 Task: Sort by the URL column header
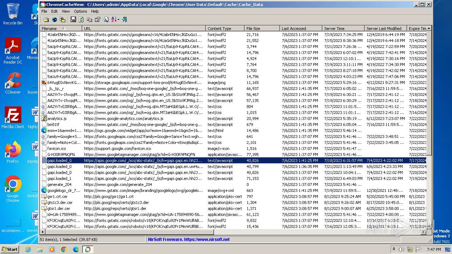tap(144, 29)
